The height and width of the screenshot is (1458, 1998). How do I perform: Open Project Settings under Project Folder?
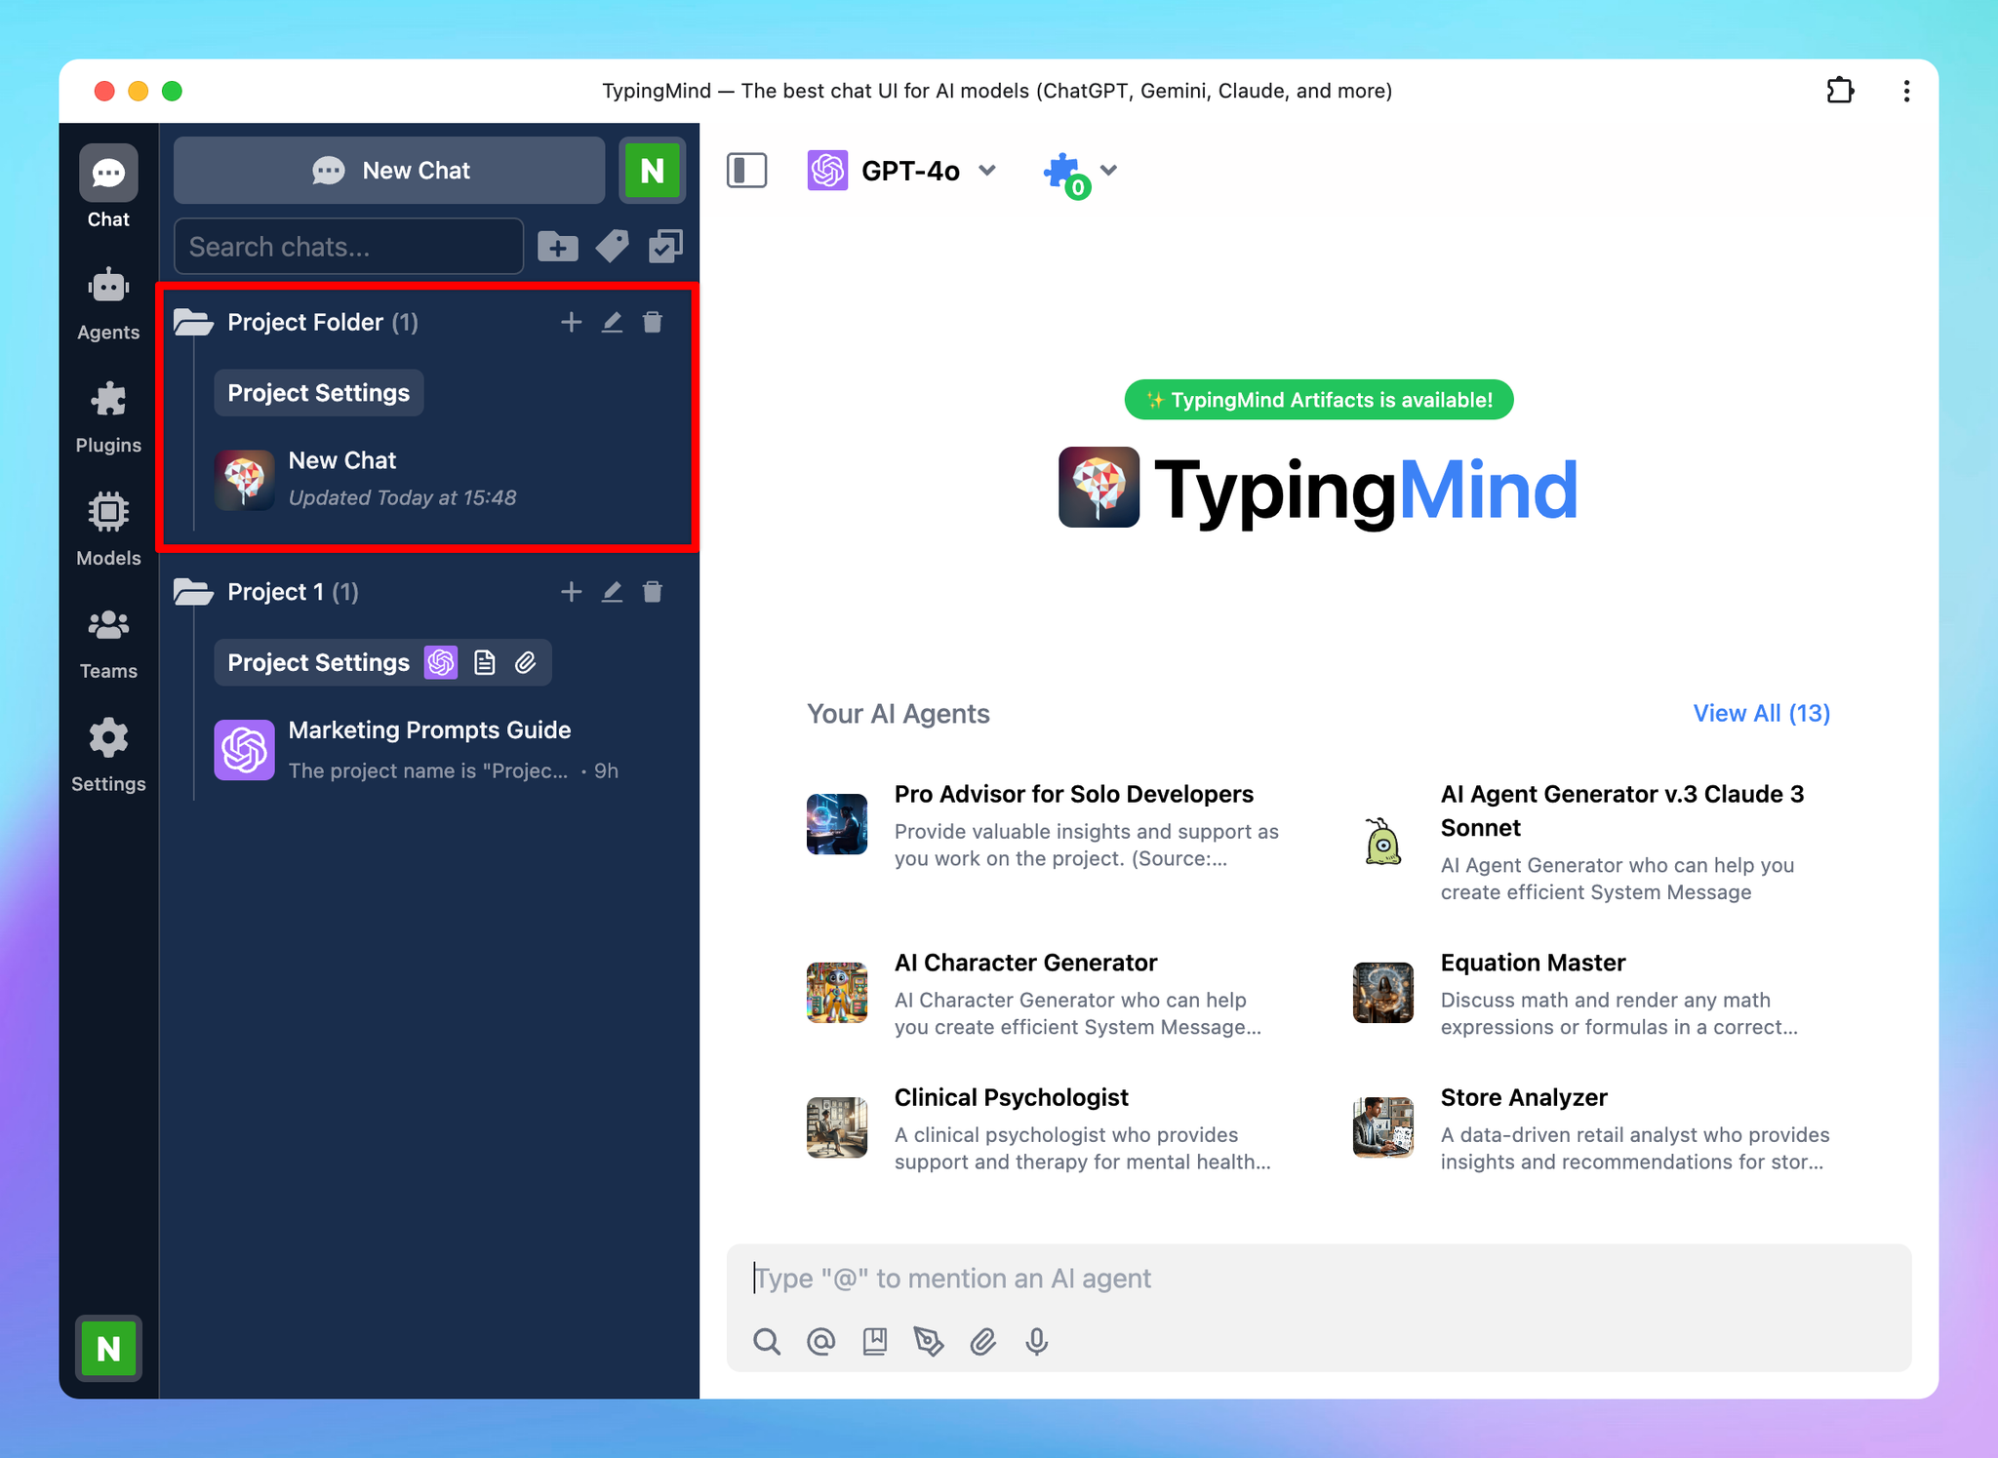(x=319, y=393)
